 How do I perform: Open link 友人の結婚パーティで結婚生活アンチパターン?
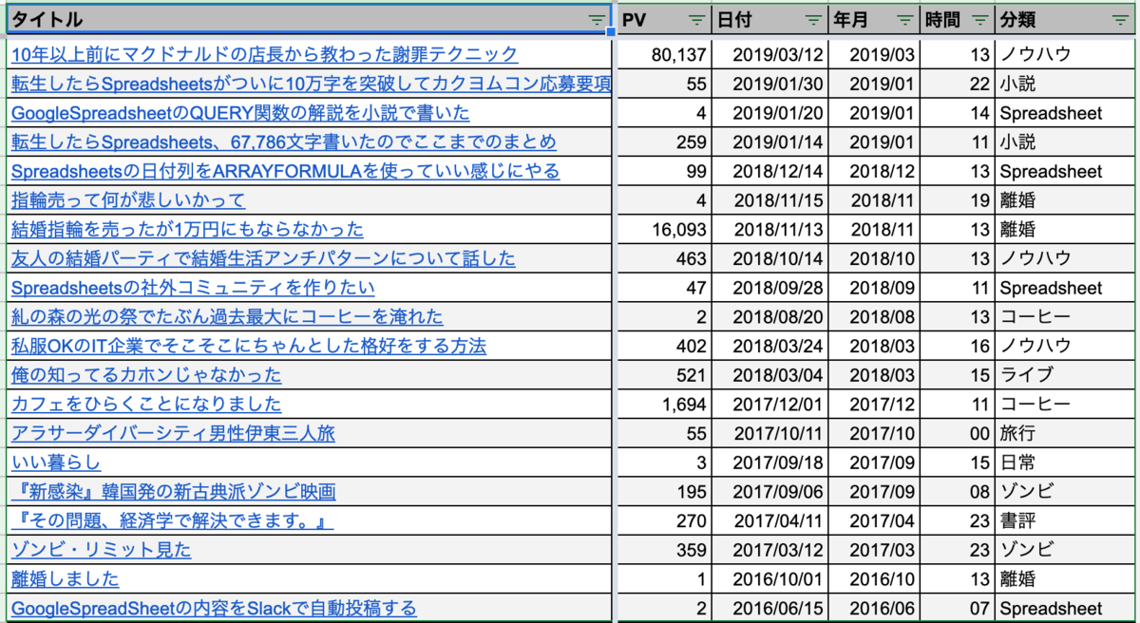pyautogui.click(x=263, y=259)
